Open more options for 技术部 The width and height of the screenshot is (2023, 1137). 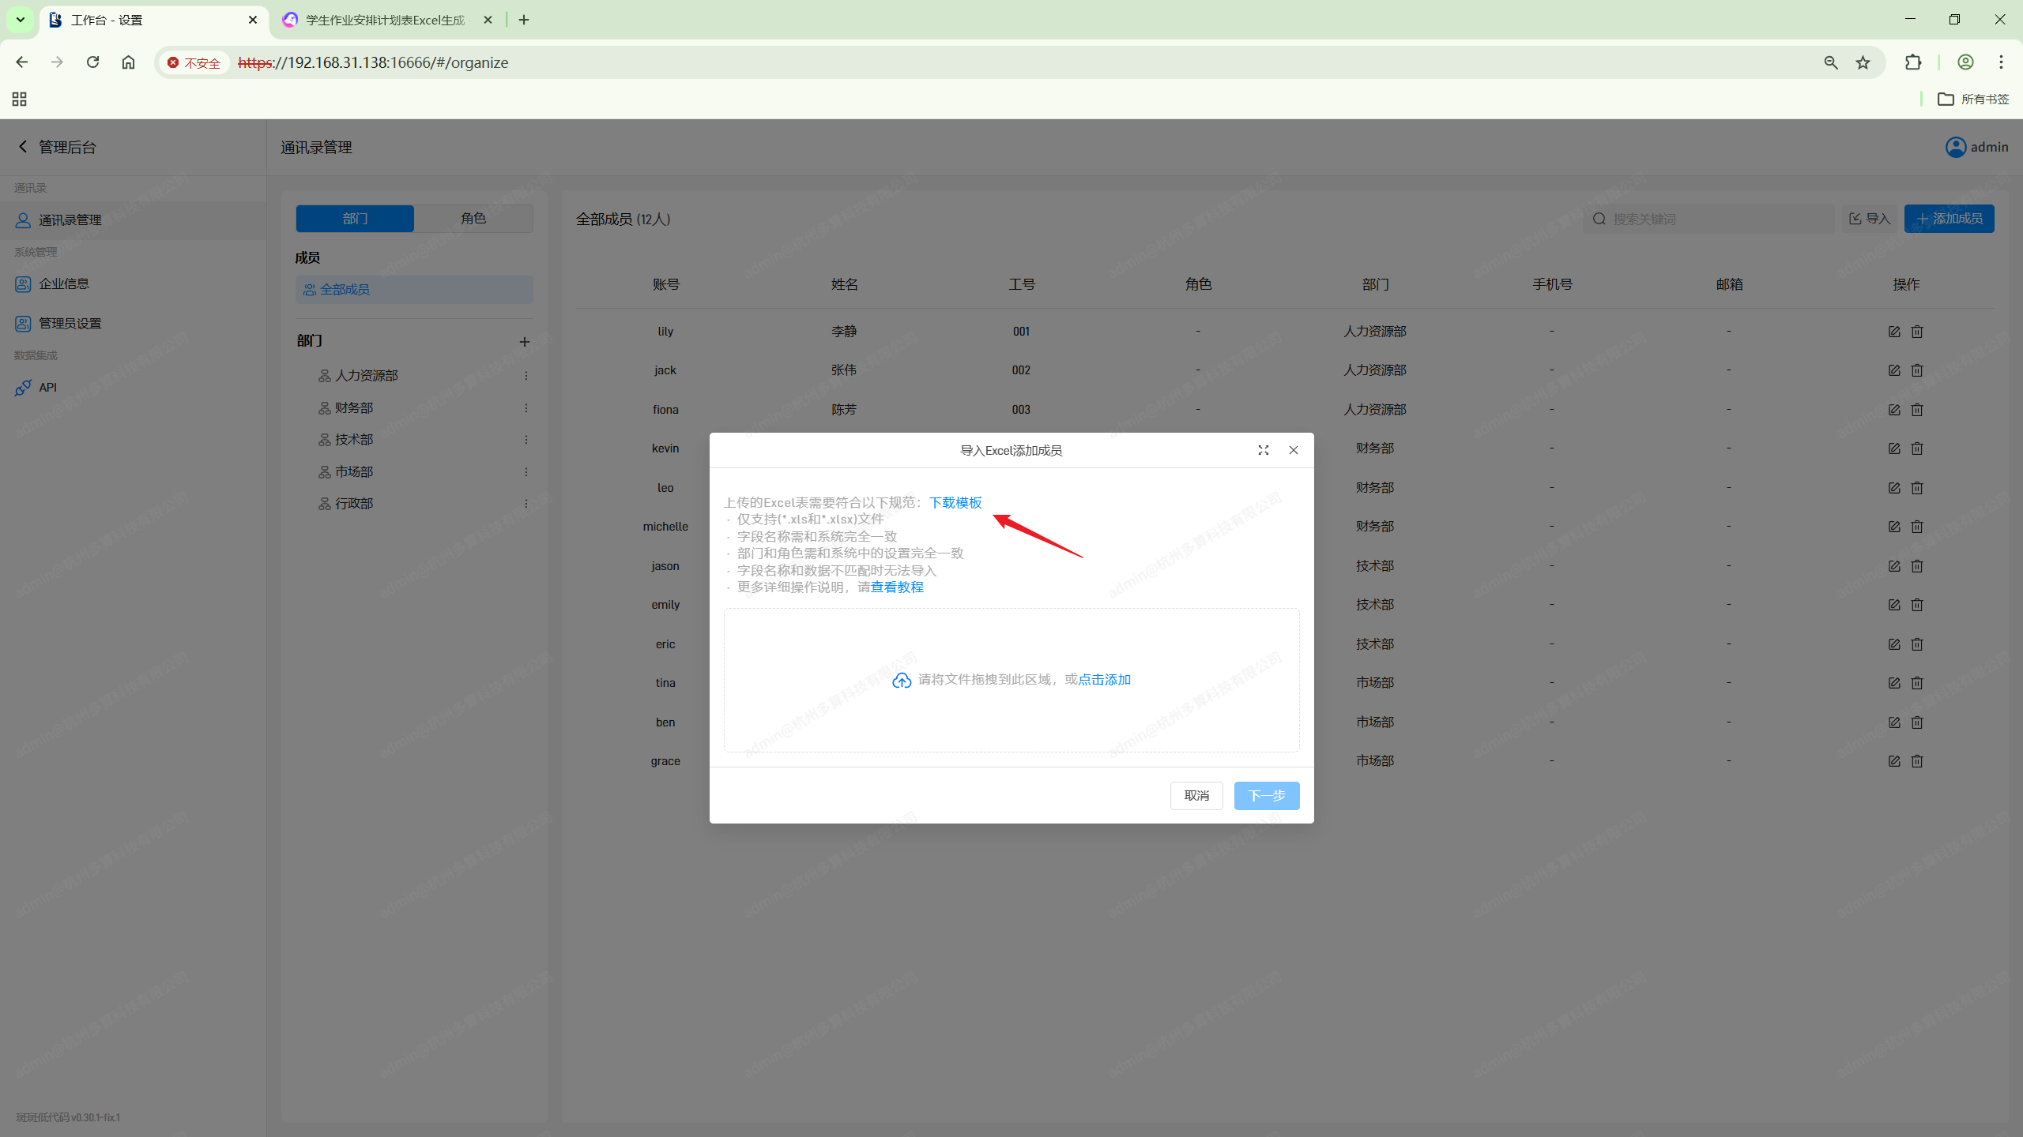[526, 440]
